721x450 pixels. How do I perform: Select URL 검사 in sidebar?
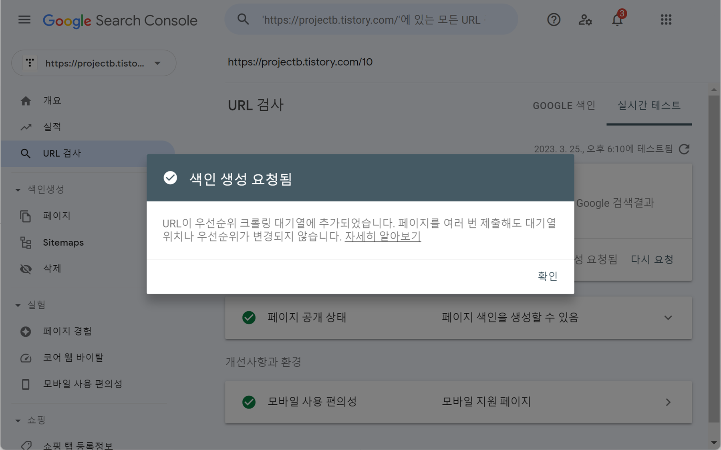tap(87, 154)
